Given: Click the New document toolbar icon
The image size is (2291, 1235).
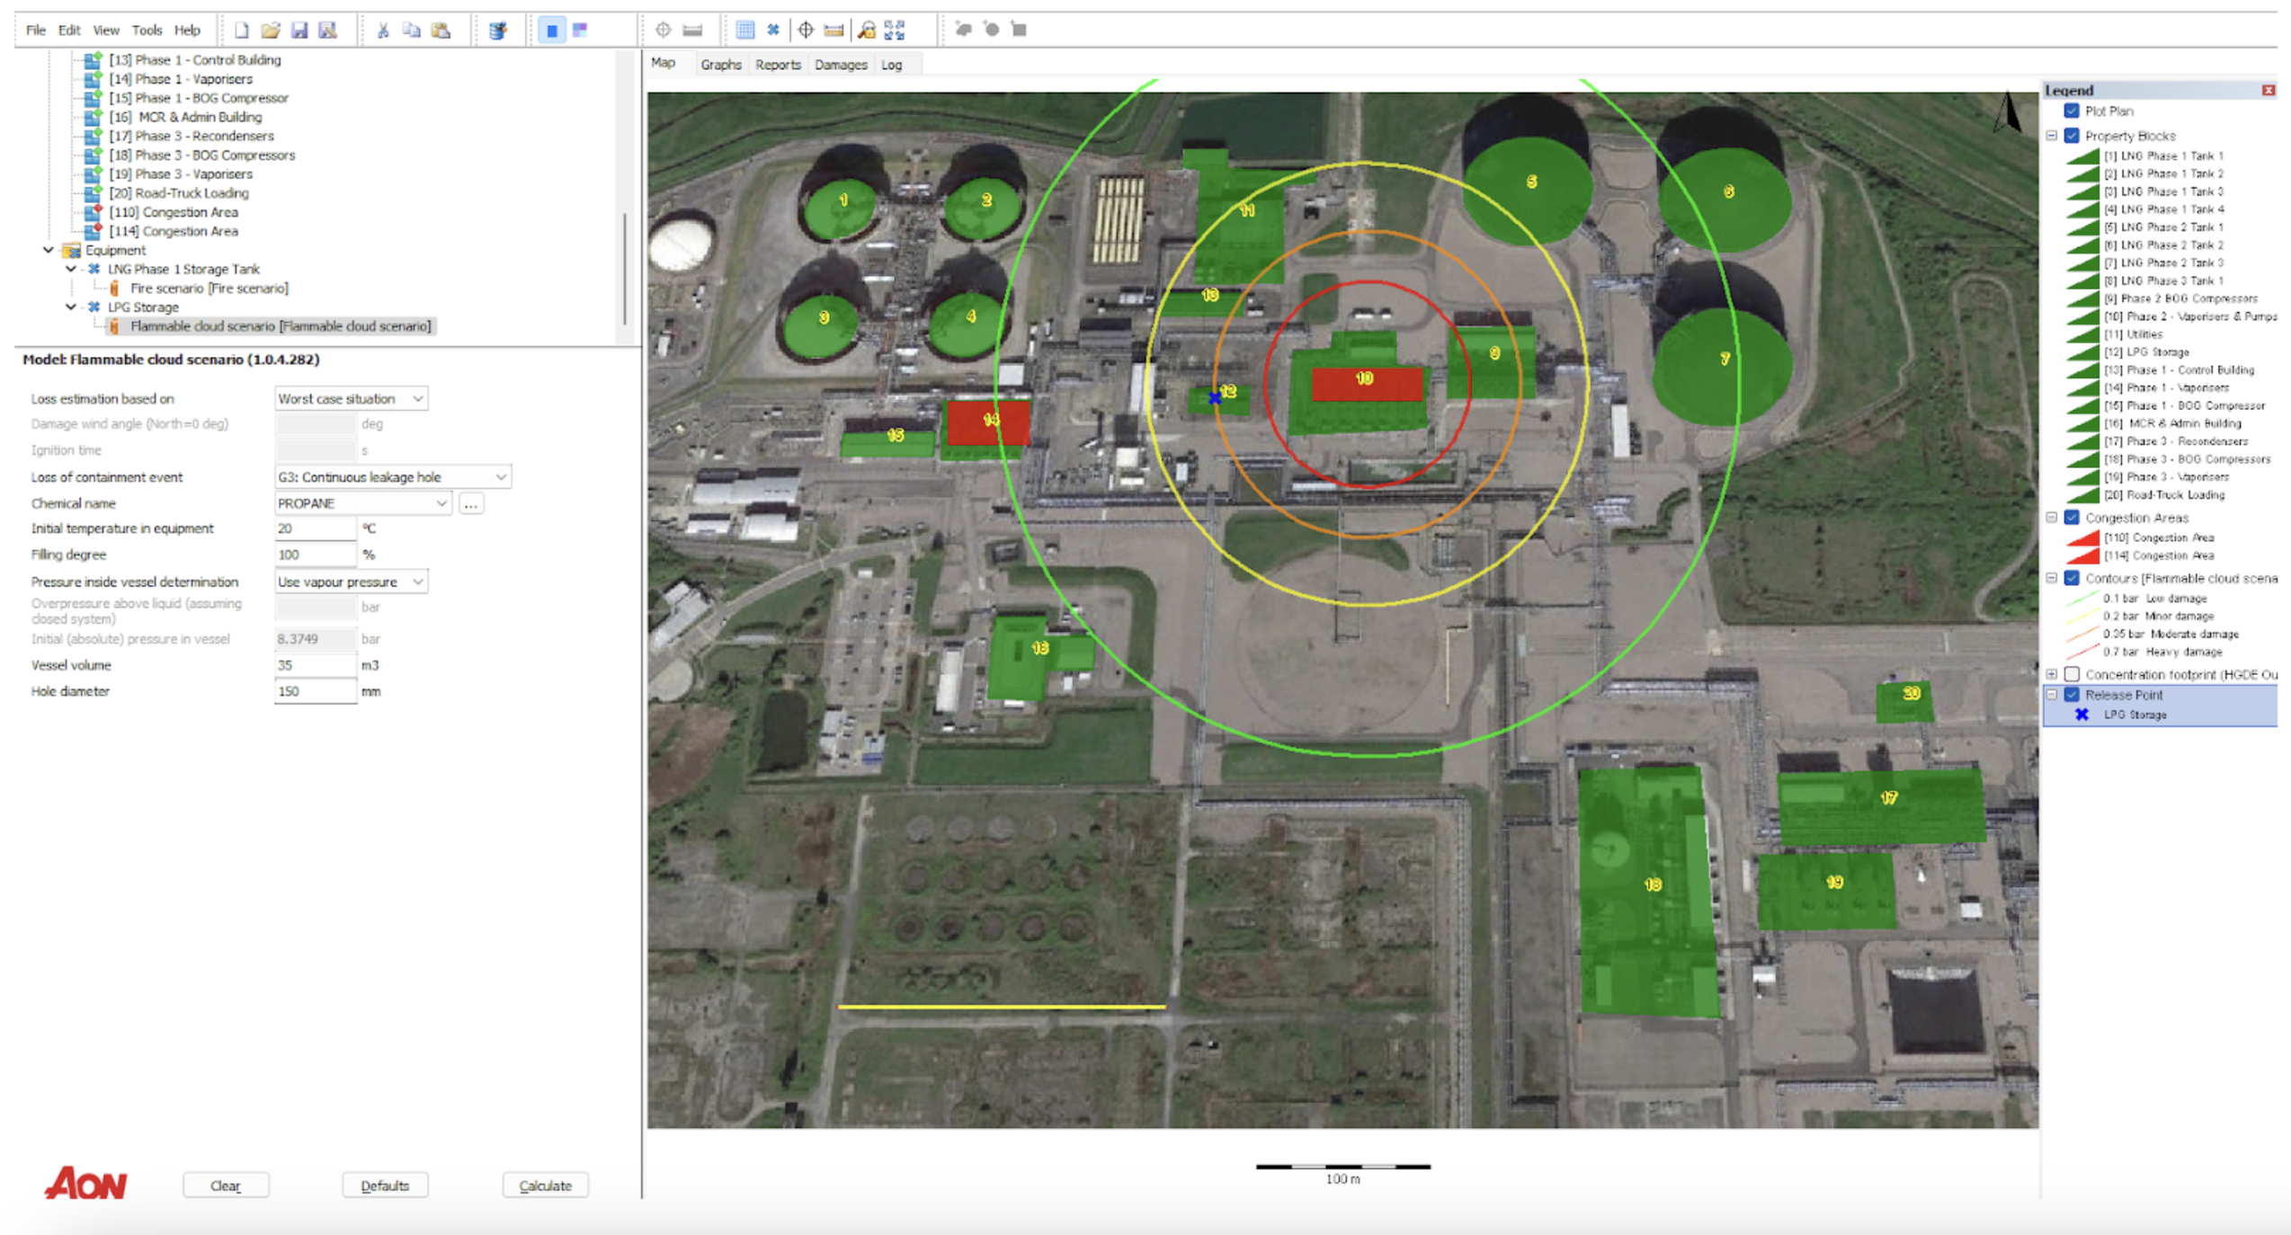Looking at the screenshot, I should click(x=242, y=30).
